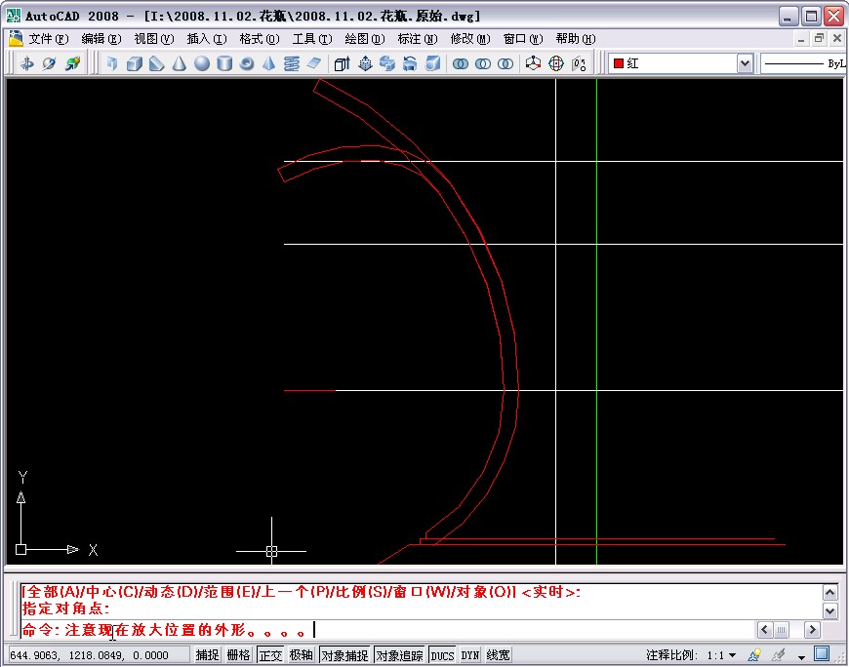849x667 pixels.
Task: Click the Sweep tool icon
Action: click(x=387, y=63)
